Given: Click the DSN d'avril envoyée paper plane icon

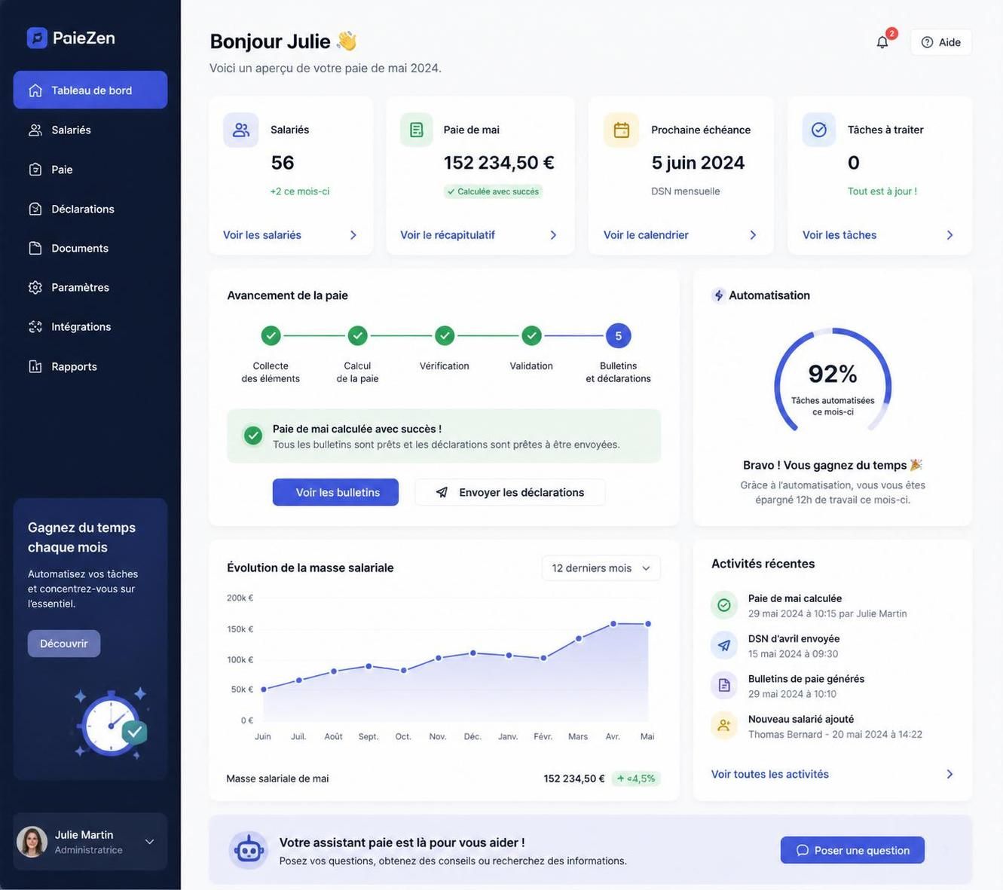Looking at the screenshot, I should click(724, 645).
